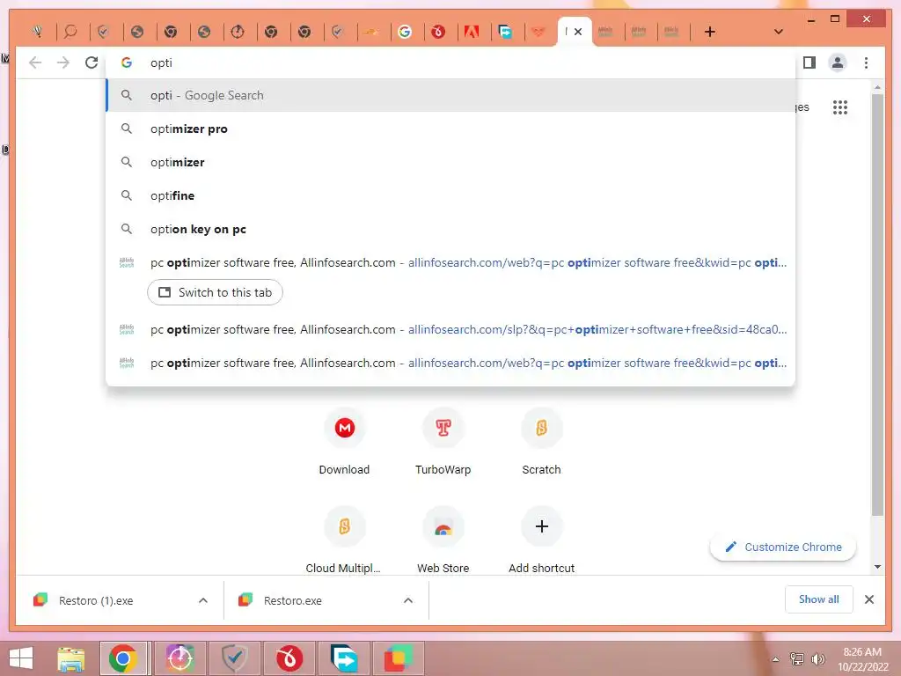Open the volume control tray icon
The height and width of the screenshot is (676, 901).
coord(817,659)
